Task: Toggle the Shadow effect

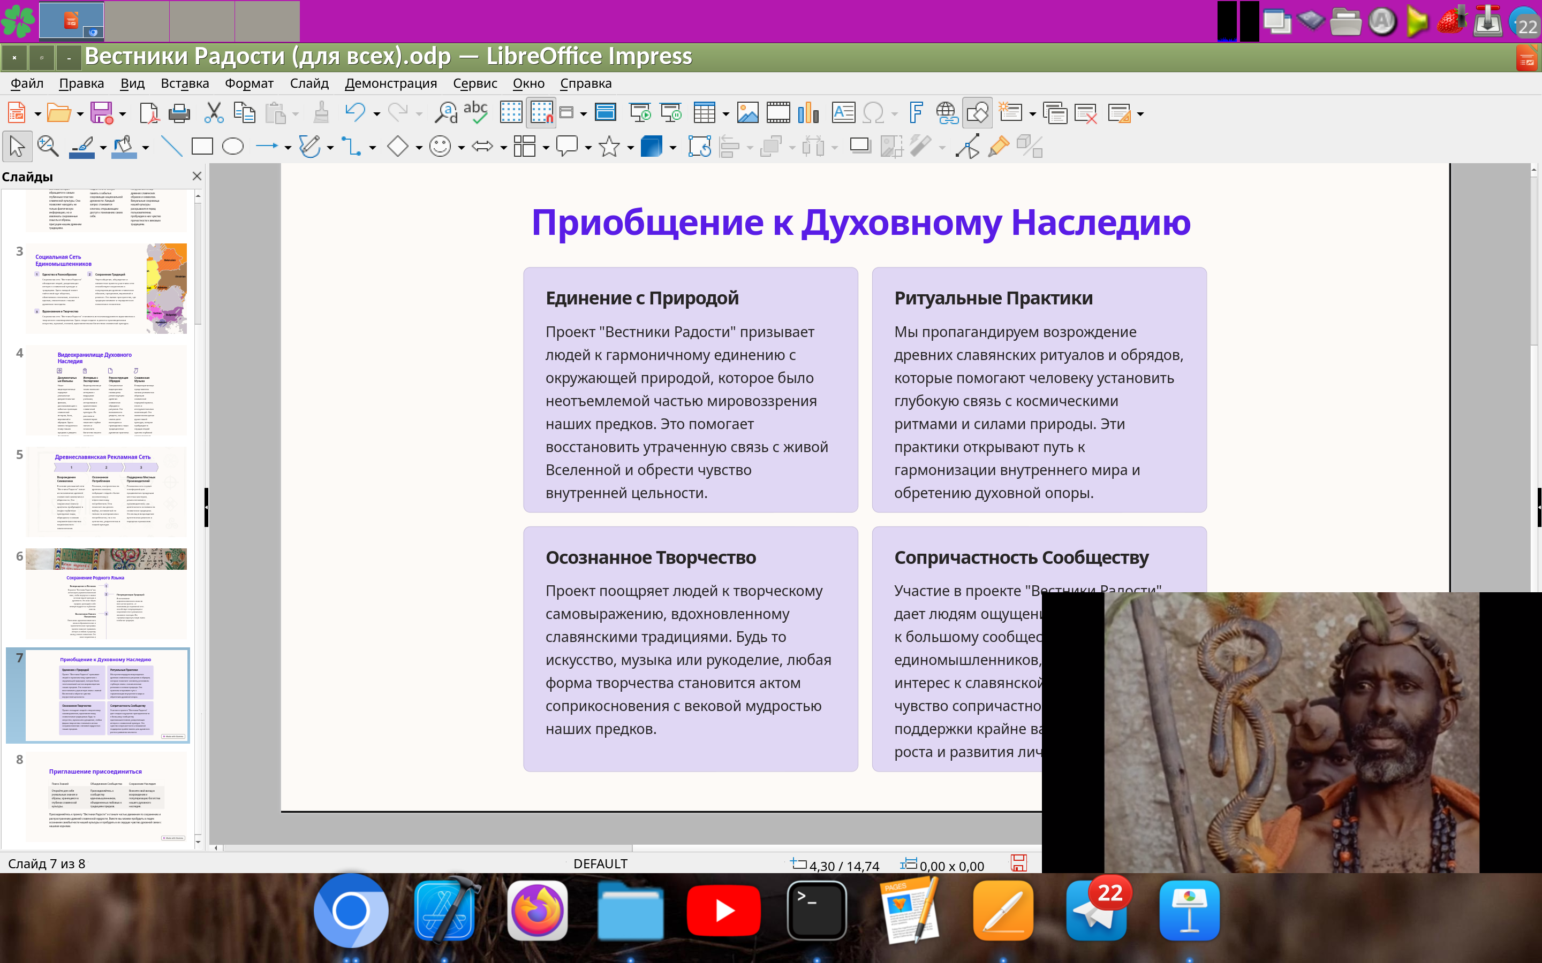Action: click(x=860, y=147)
